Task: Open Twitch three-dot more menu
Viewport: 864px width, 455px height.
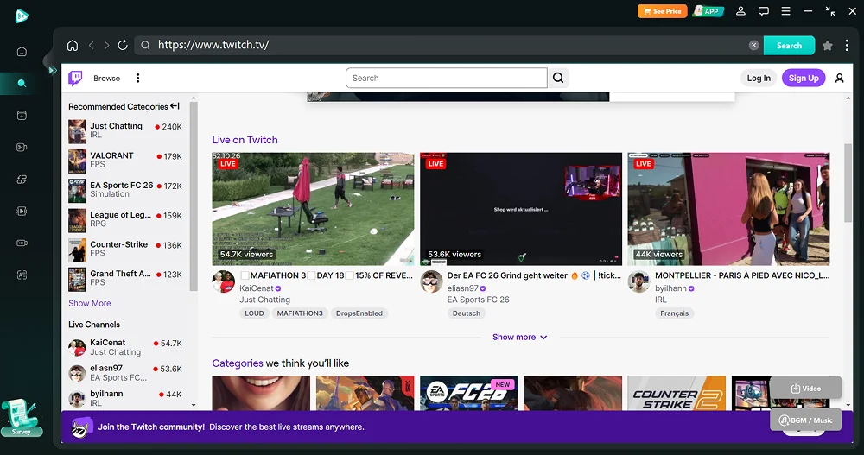Action: [x=137, y=78]
